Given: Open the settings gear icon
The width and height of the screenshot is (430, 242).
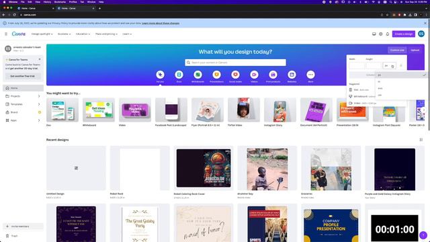Looking at the screenshot, I should click(x=381, y=34).
